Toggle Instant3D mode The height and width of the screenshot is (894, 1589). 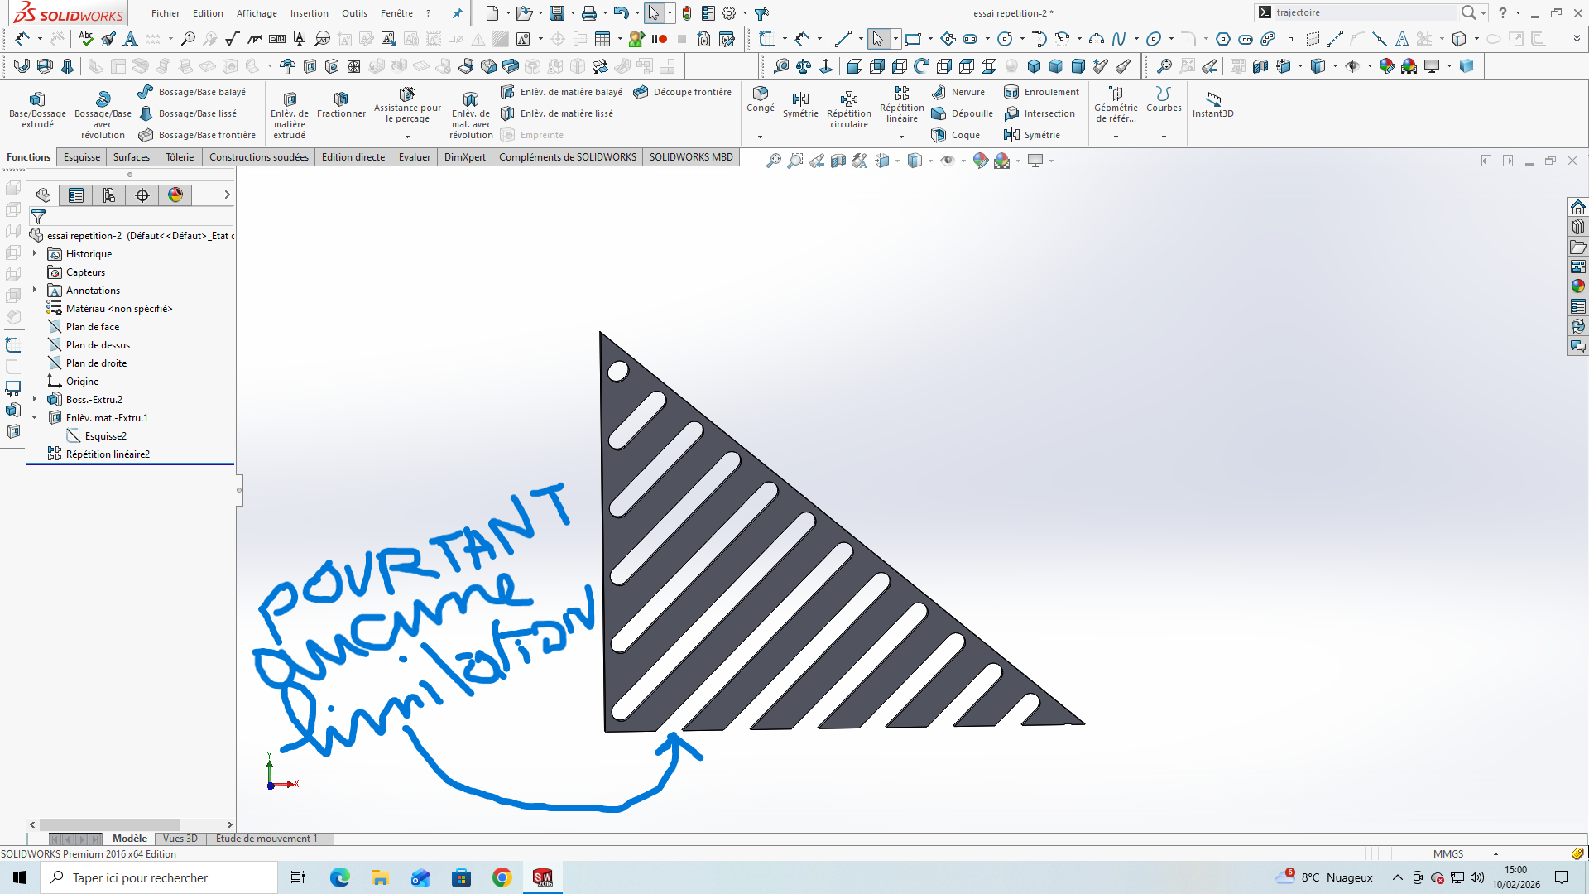coord(1212,104)
